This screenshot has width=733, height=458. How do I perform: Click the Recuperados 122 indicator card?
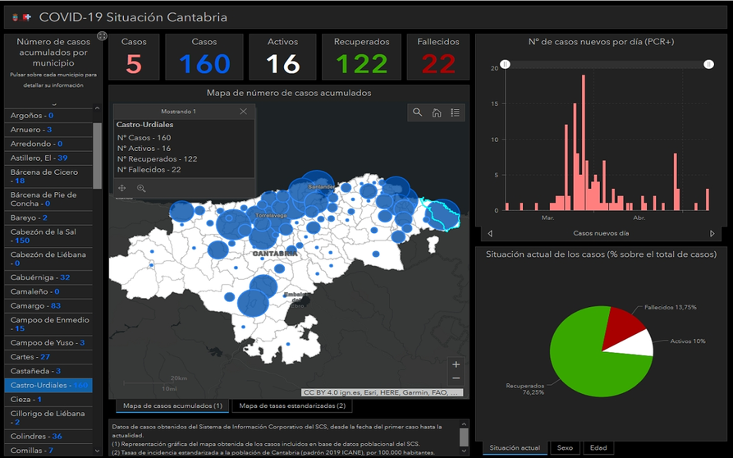click(361, 57)
